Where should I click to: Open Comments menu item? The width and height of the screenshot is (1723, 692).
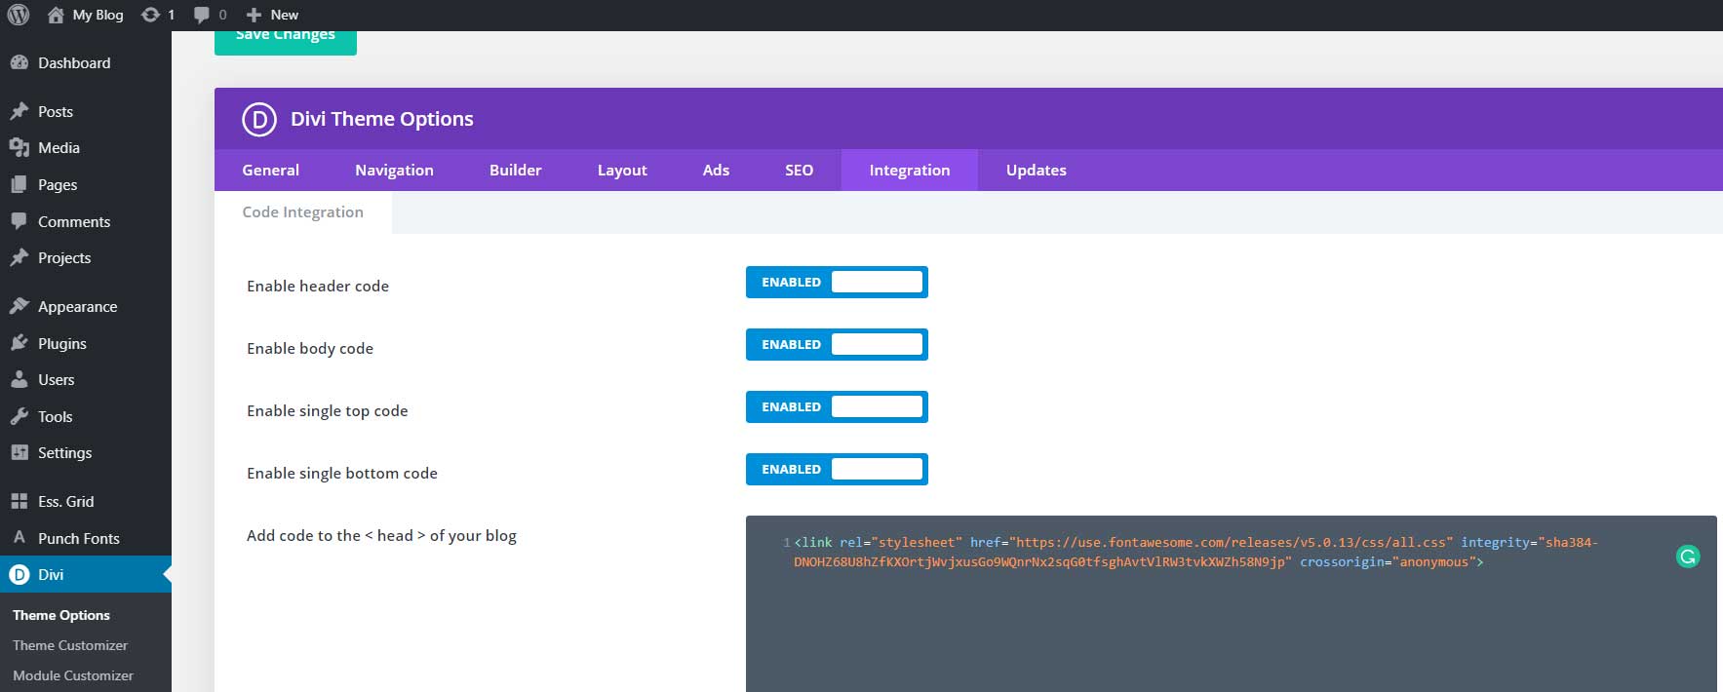click(x=86, y=221)
